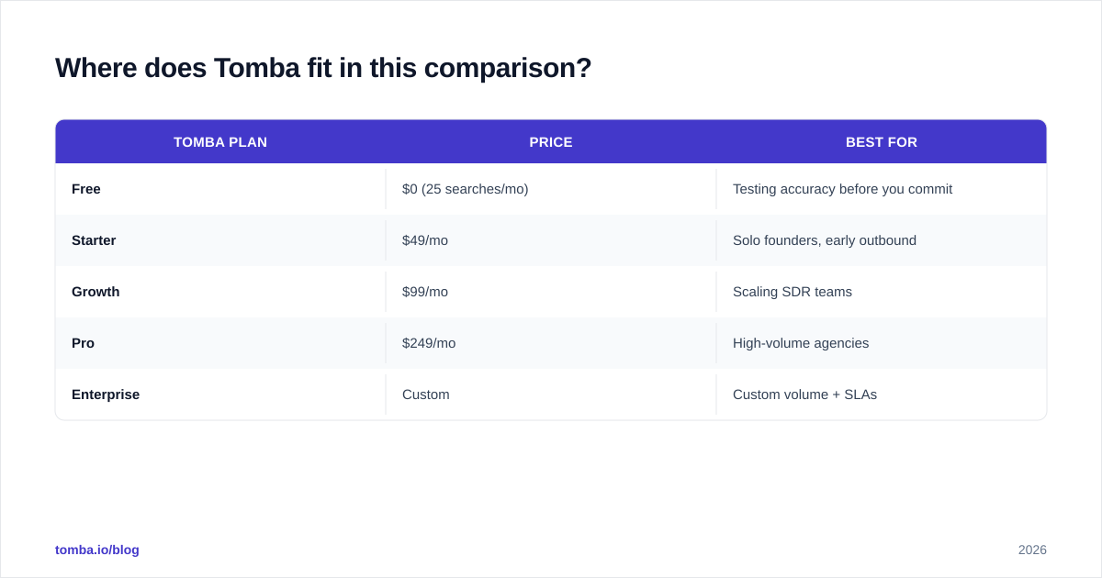Select the $0 (25 searches/mo) price cell
The image size is (1102, 578).
point(551,189)
